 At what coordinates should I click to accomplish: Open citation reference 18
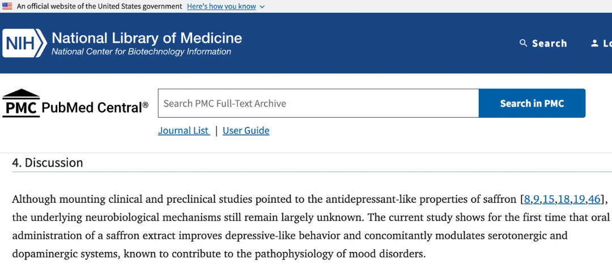tap(564, 200)
